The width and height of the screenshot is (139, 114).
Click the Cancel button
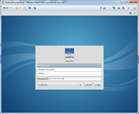point(88,85)
